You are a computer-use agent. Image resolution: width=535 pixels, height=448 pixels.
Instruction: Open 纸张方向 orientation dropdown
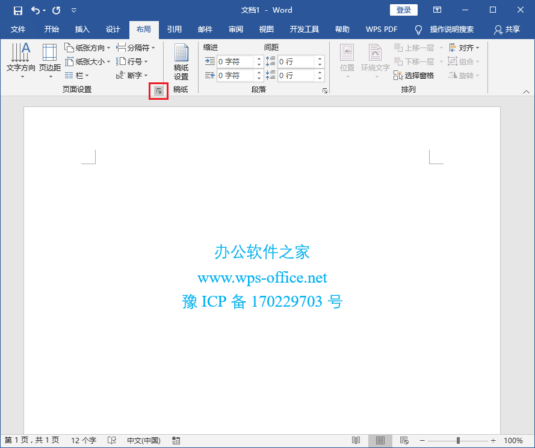tap(87, 48)
